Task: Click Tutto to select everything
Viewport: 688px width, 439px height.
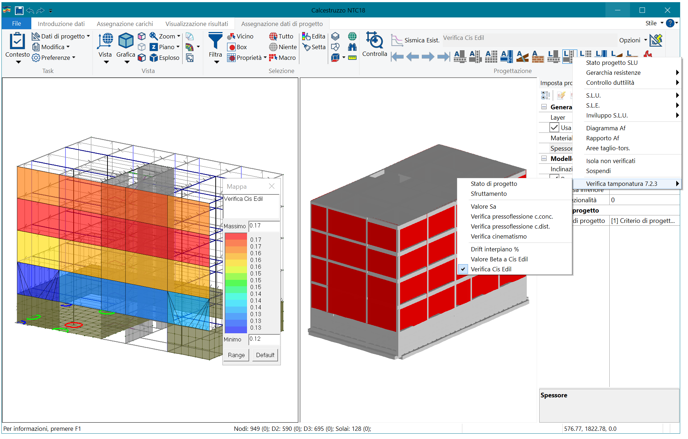Action: click(x=281, y=36)
